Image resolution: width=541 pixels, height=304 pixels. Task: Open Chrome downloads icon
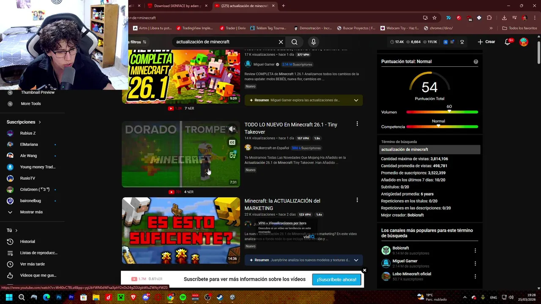[504, 18]
